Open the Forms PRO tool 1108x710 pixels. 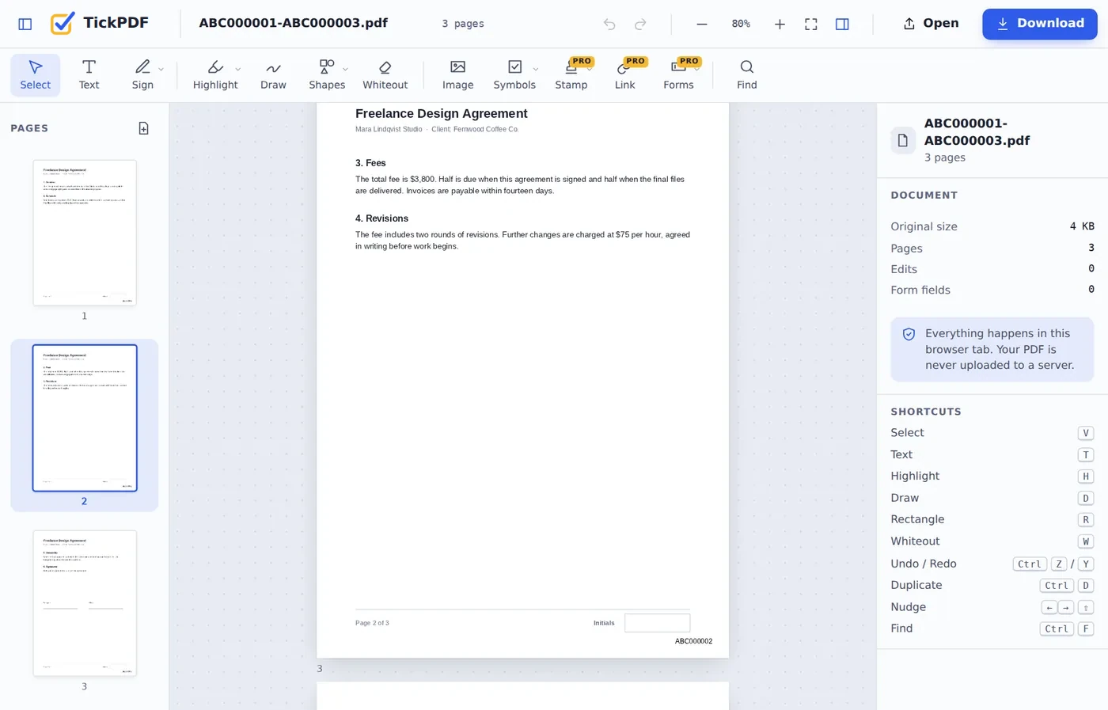click(x=678, y=75)
